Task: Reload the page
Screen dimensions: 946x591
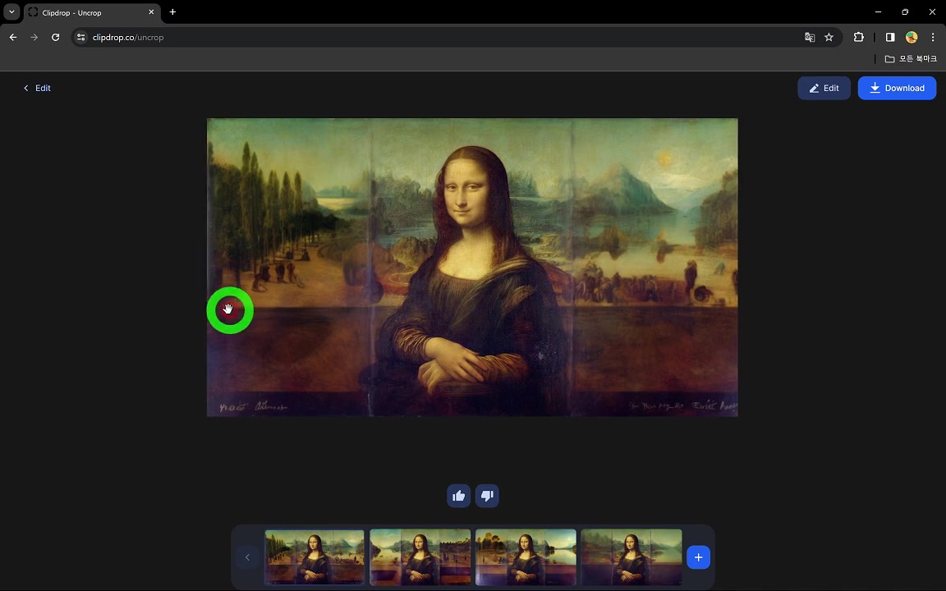Action: click(x=56, y=38)
